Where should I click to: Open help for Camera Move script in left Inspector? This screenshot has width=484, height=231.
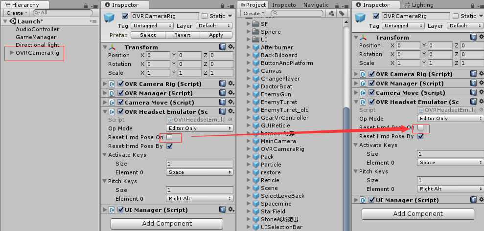(x=222, y=102)
